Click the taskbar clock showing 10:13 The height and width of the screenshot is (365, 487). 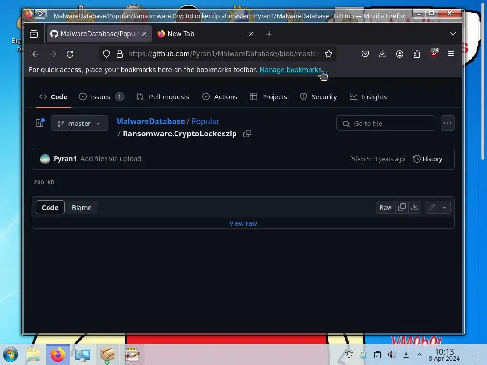(444, 355)
